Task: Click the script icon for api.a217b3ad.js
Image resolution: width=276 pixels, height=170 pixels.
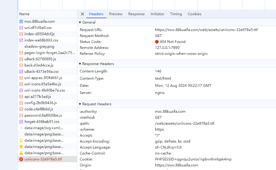Action: pos(21,97)
